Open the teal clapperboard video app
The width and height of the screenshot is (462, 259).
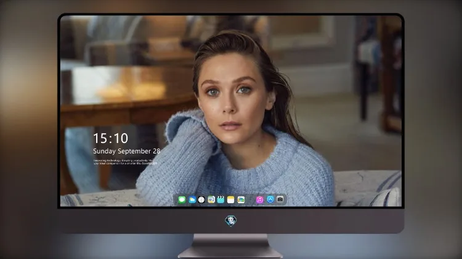click(221, 200)
